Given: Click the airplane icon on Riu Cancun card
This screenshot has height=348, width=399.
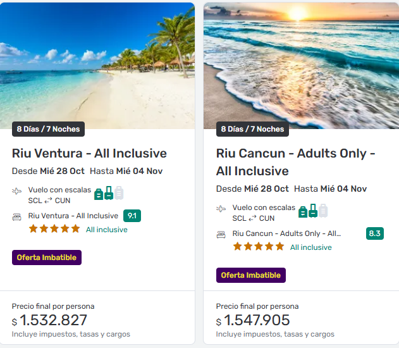Looking at the screenshot, I should coord(221,208).
